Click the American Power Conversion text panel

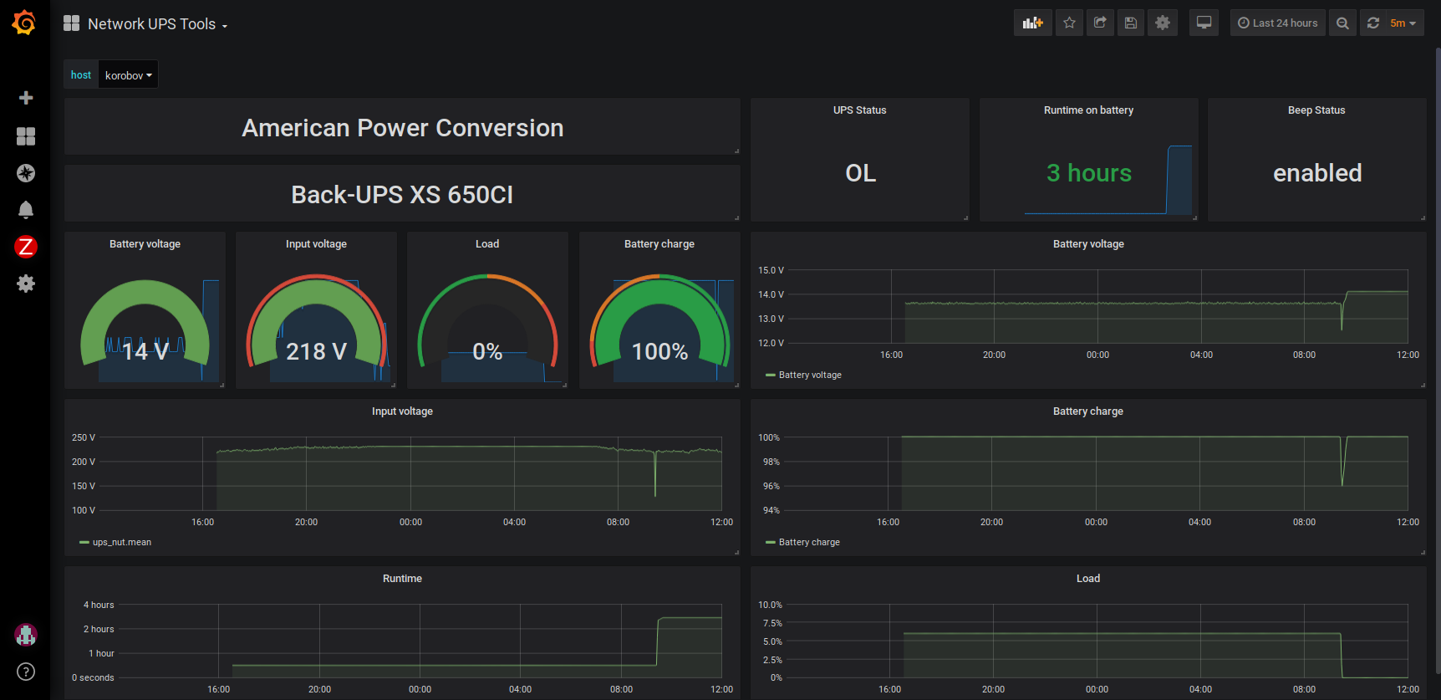pyautogui.click(x=403, y=128)
